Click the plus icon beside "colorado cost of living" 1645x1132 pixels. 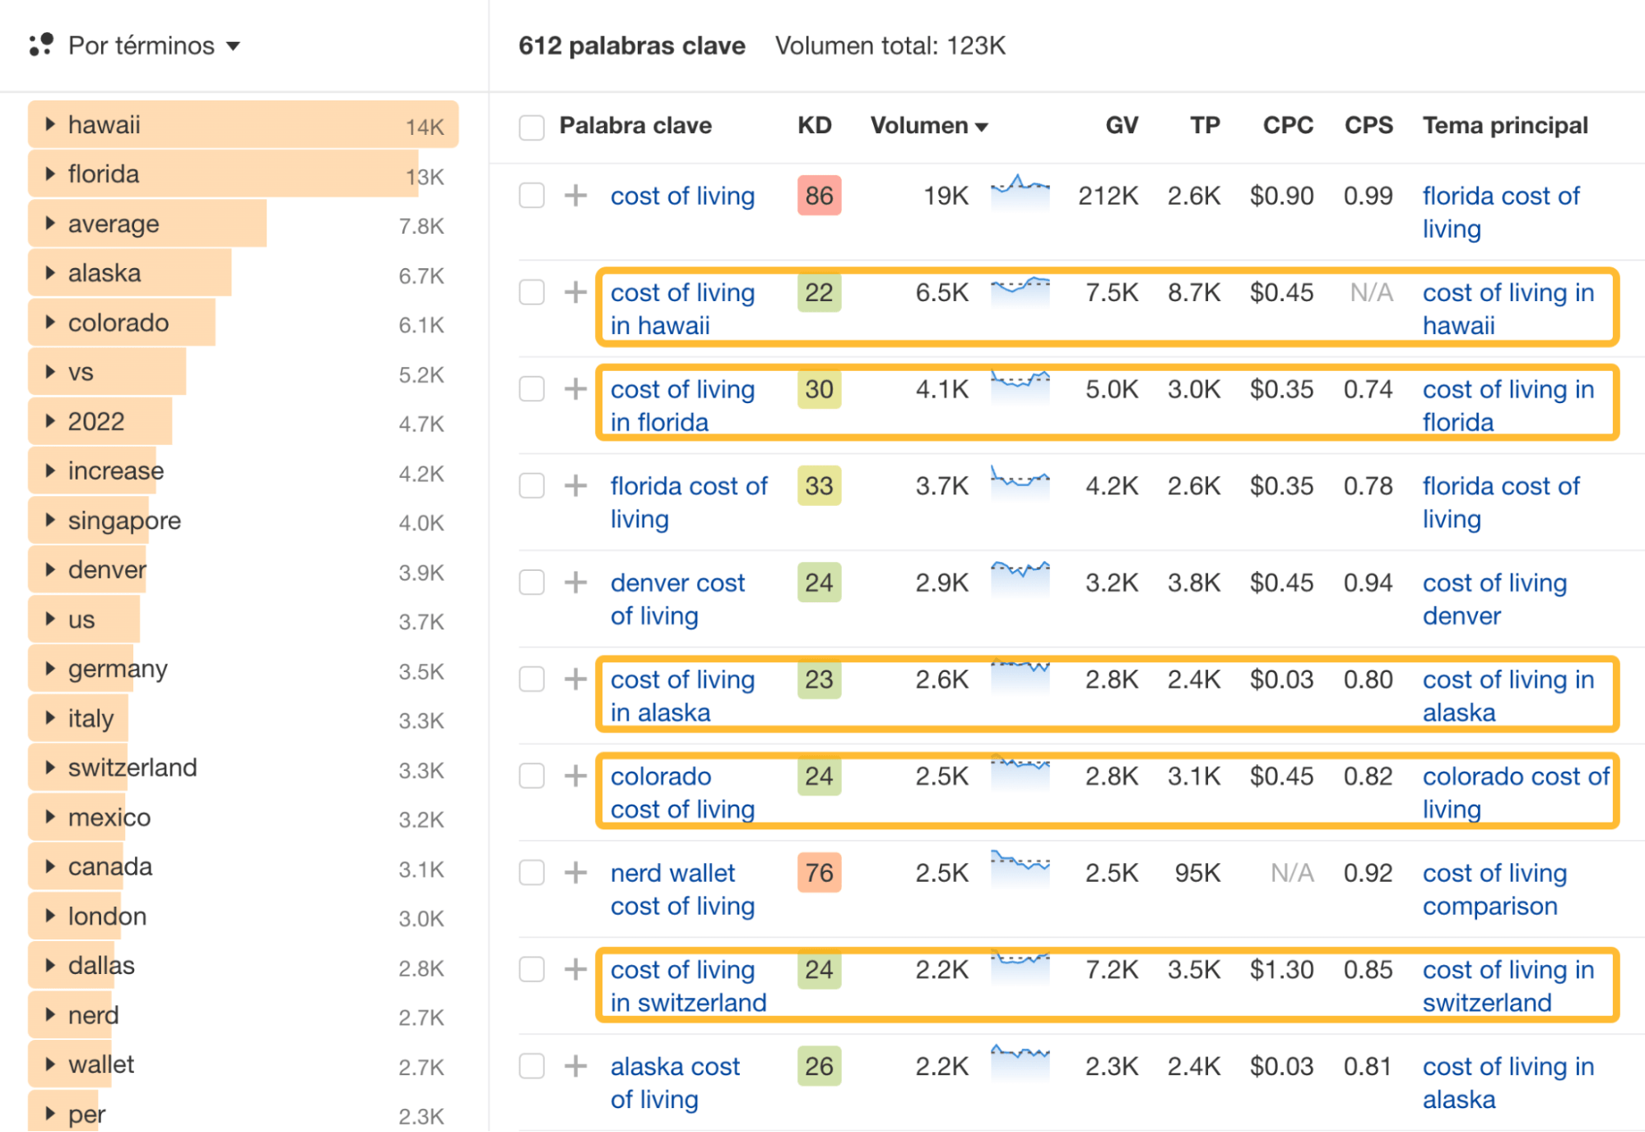574,776
